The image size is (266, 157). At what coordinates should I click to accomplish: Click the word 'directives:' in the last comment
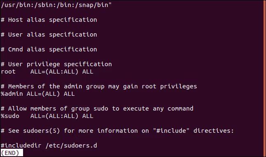pyautogui.click(x=214, y=131)
